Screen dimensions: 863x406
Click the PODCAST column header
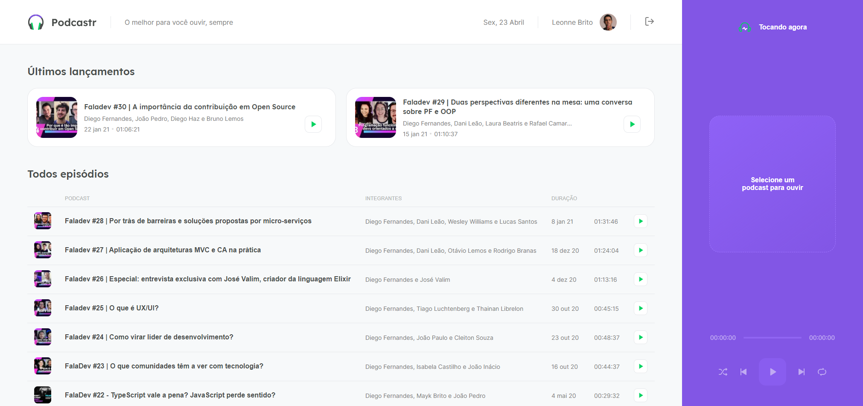click(77, 199)
